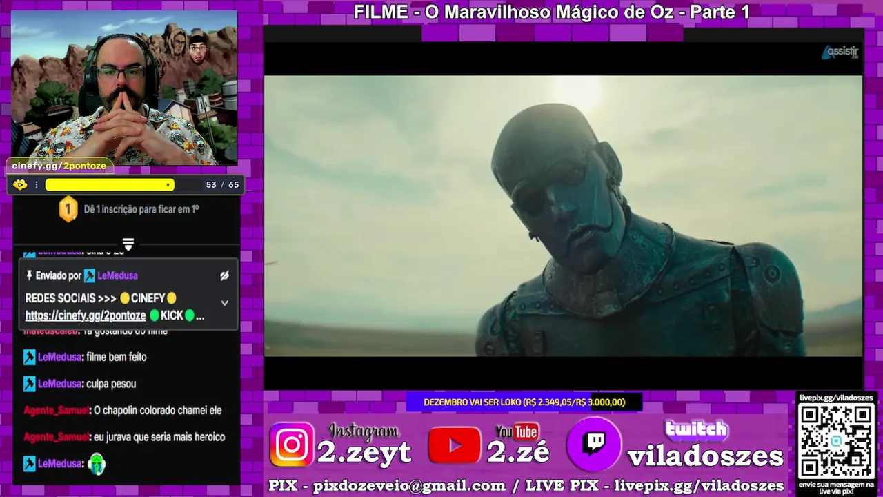The image size is (883, 497).
Task: Collapse the leaderboard using the stacked-lines handle
Action: point(128,244)
